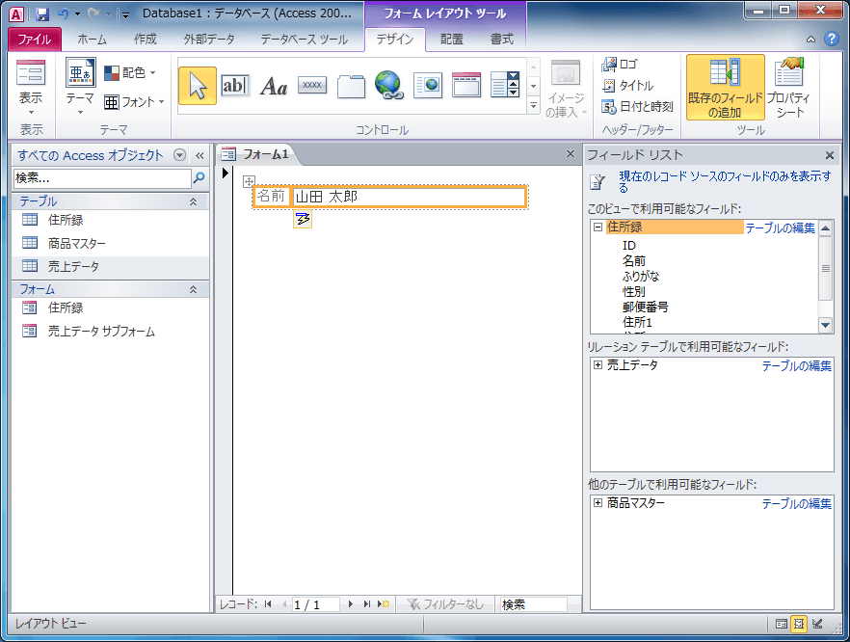Click テーブルの編集 link for 売上データ

point(796,366)
